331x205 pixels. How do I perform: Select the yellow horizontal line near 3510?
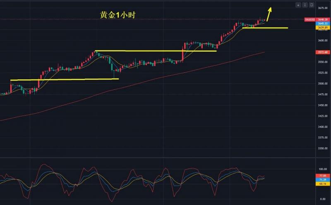65,79
